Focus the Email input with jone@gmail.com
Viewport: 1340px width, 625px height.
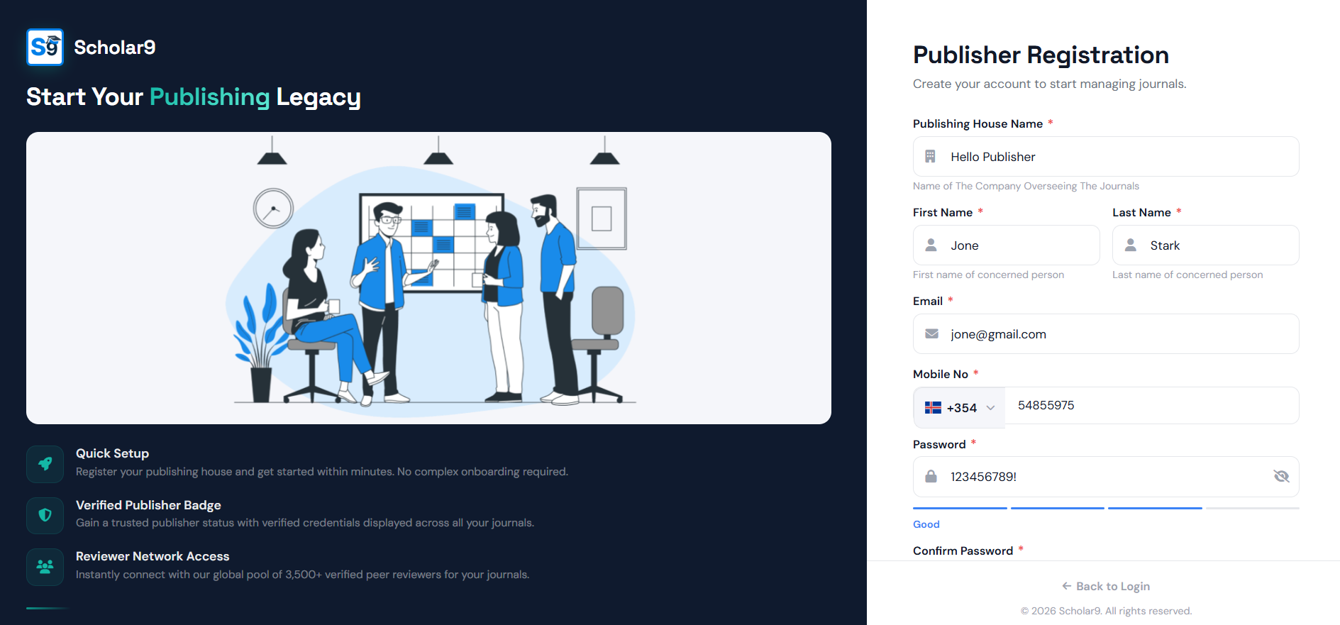pyautogui.click(x=1106, y=333)
